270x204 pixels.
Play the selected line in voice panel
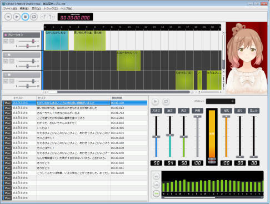click(156, 101)
